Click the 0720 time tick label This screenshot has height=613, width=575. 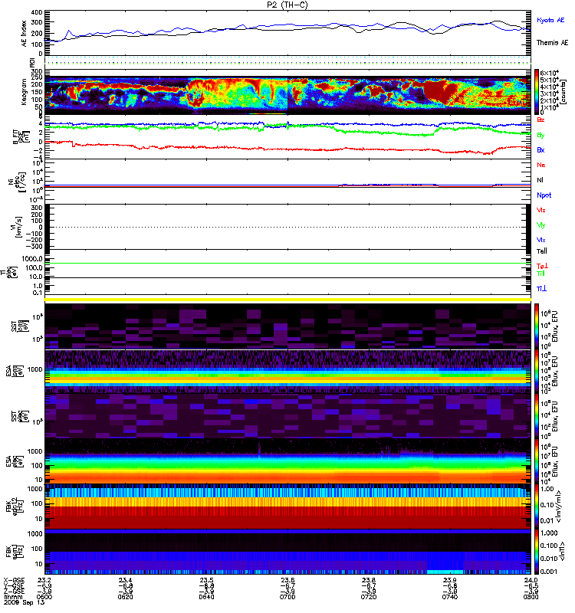[369, 597]
